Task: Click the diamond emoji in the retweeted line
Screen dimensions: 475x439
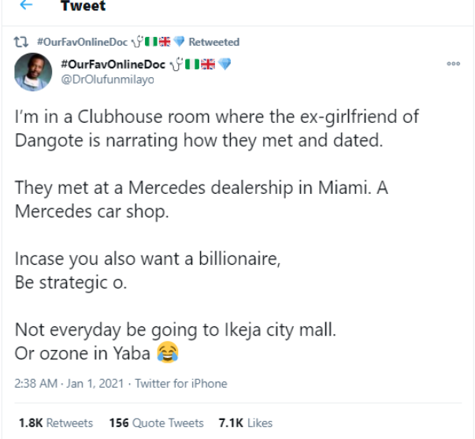Action: click(179, 42)
